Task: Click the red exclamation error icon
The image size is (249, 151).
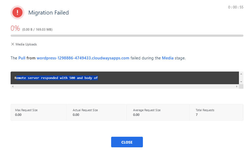Action: coord(17,12)
